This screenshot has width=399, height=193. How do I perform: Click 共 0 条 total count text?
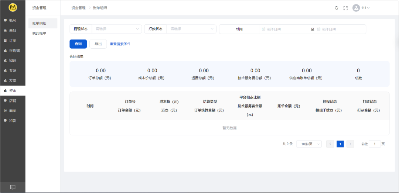[x=287, y=144]
